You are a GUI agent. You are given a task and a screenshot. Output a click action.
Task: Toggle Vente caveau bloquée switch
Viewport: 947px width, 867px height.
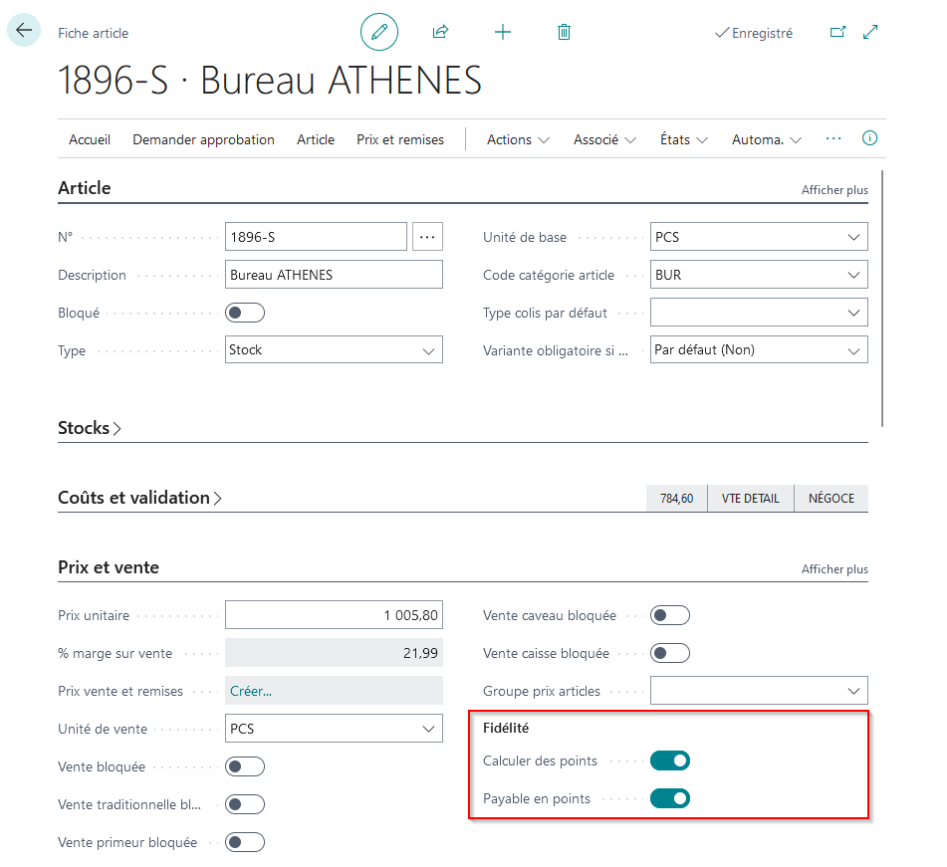pyautogui.click(x=670, y=615)
